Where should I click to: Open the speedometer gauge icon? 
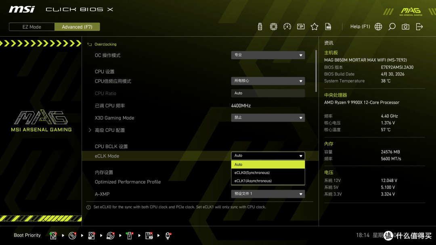click(287, 27)
